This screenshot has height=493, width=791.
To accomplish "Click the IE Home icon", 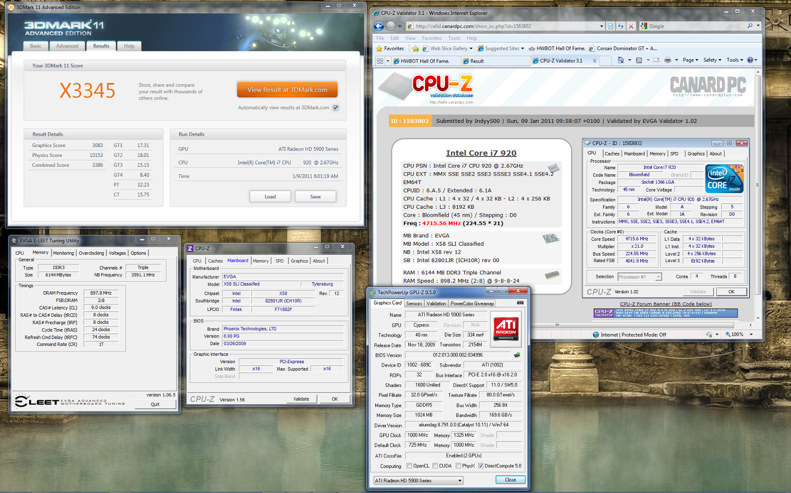I will point(621,60).
